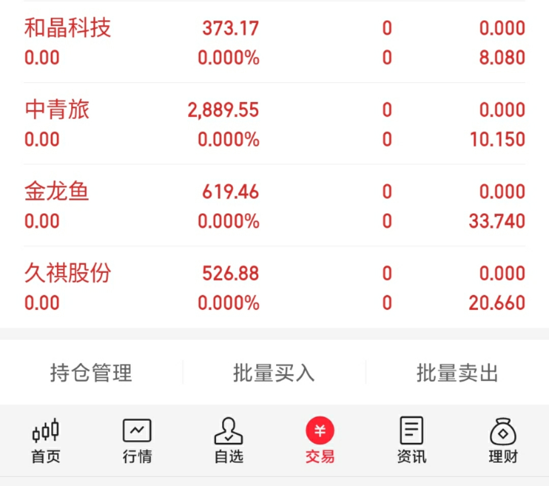Select the 中青旅 stock name

57,110
